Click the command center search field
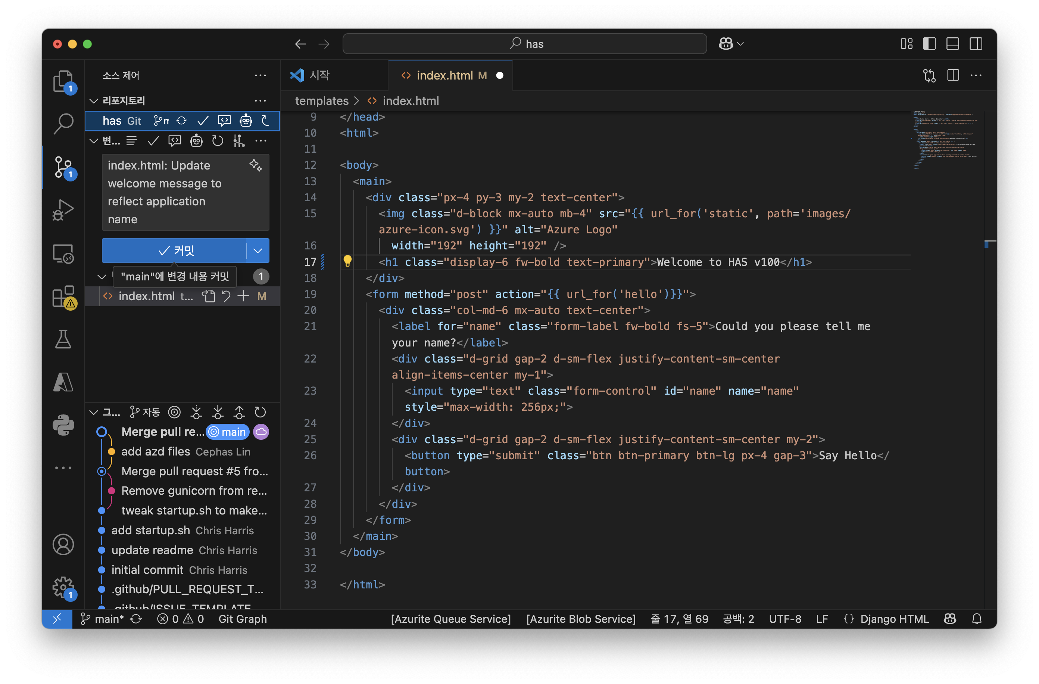 tap(524, 44)
